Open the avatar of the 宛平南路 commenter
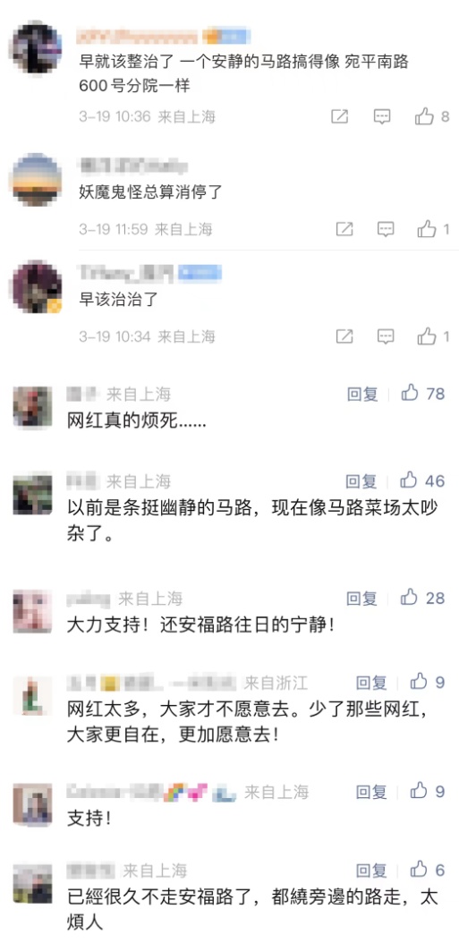 click(x=38, y=47)
